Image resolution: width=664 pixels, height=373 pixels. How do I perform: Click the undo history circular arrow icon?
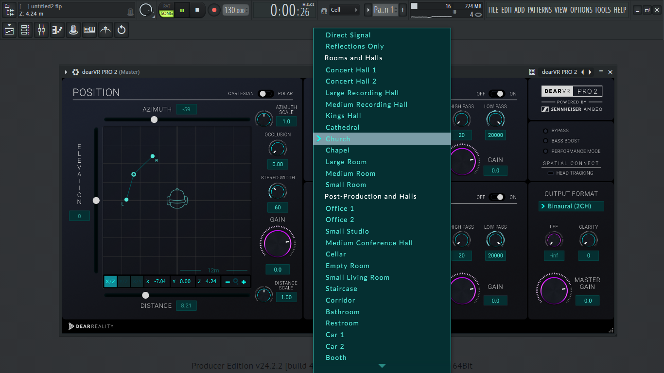point(122,30)
